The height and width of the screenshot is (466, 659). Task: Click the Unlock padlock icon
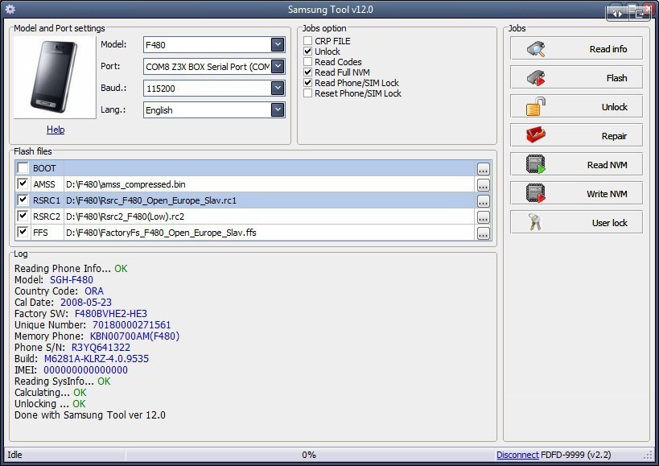coord(537,107)
